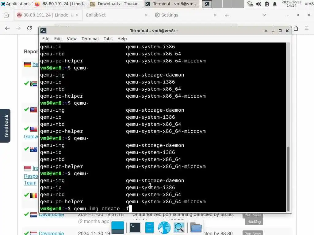Viewport: 314px width, 235px height.
Task: Click the German flag reporter icon
Action: [x=28, y=65]
